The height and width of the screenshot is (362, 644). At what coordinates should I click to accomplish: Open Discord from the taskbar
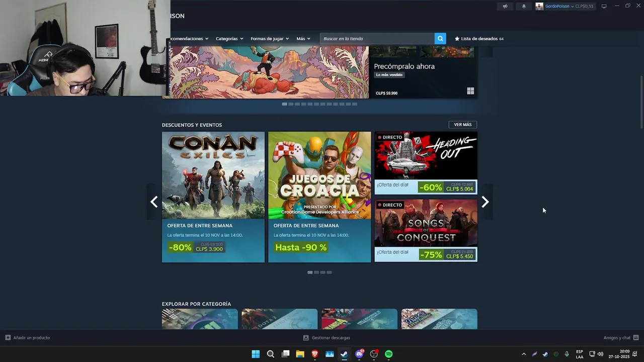359,354
